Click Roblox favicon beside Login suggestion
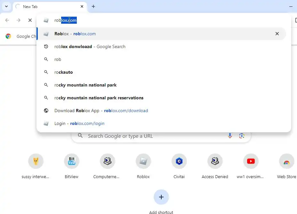Screen dimensions: 297x214 click(x=46, y=123)
